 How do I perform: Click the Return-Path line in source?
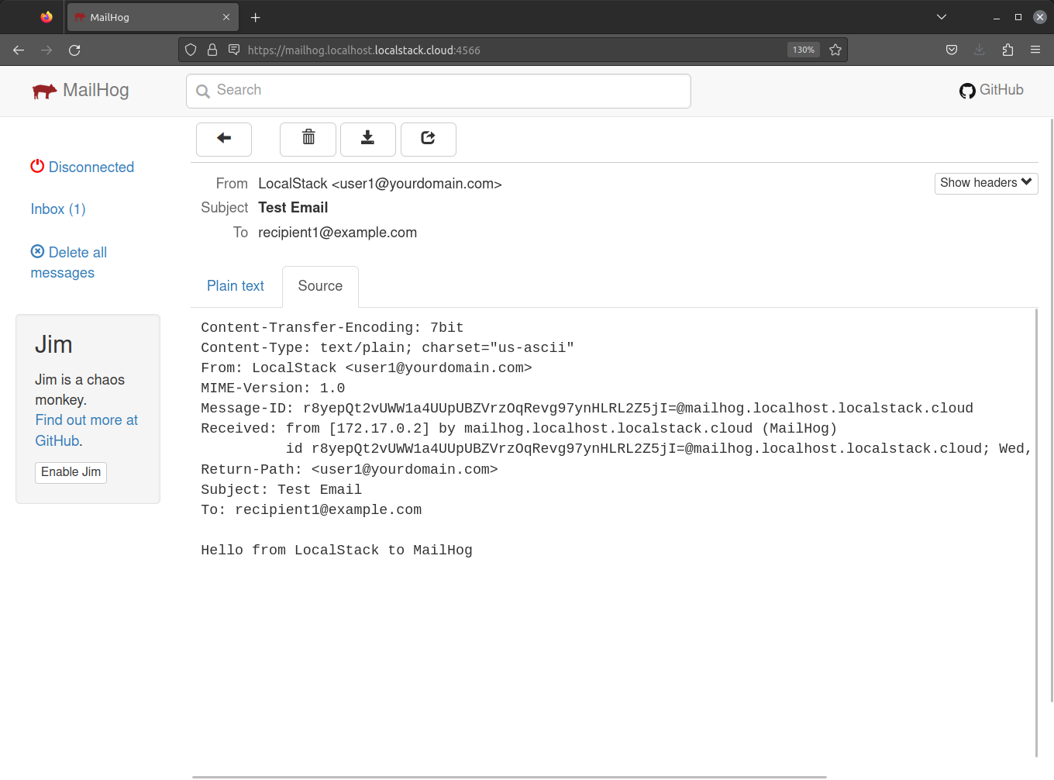(x=349, y=470)
